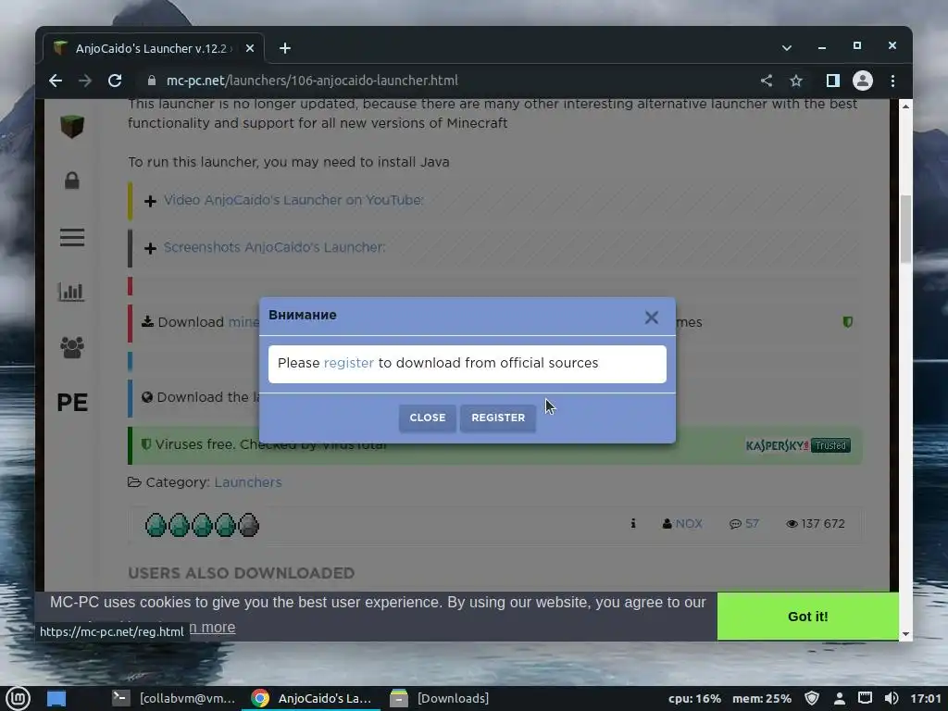The height and width of the screenshot is (711, 948).
Task: Select the AnjoCaido's La... taskbar window
Action: tap(311, 698)
